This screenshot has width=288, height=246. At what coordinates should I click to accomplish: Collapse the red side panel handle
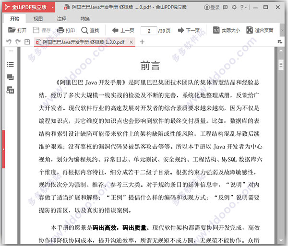click(3, 149)
